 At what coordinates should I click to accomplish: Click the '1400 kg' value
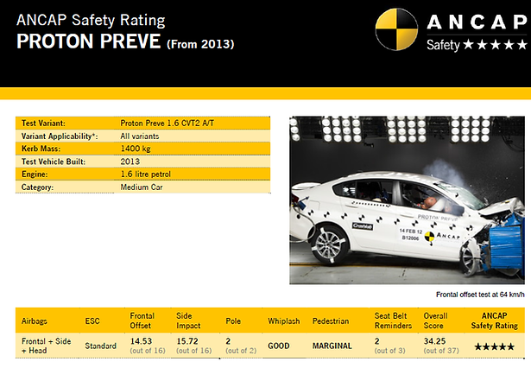click(x=136, y=149)
